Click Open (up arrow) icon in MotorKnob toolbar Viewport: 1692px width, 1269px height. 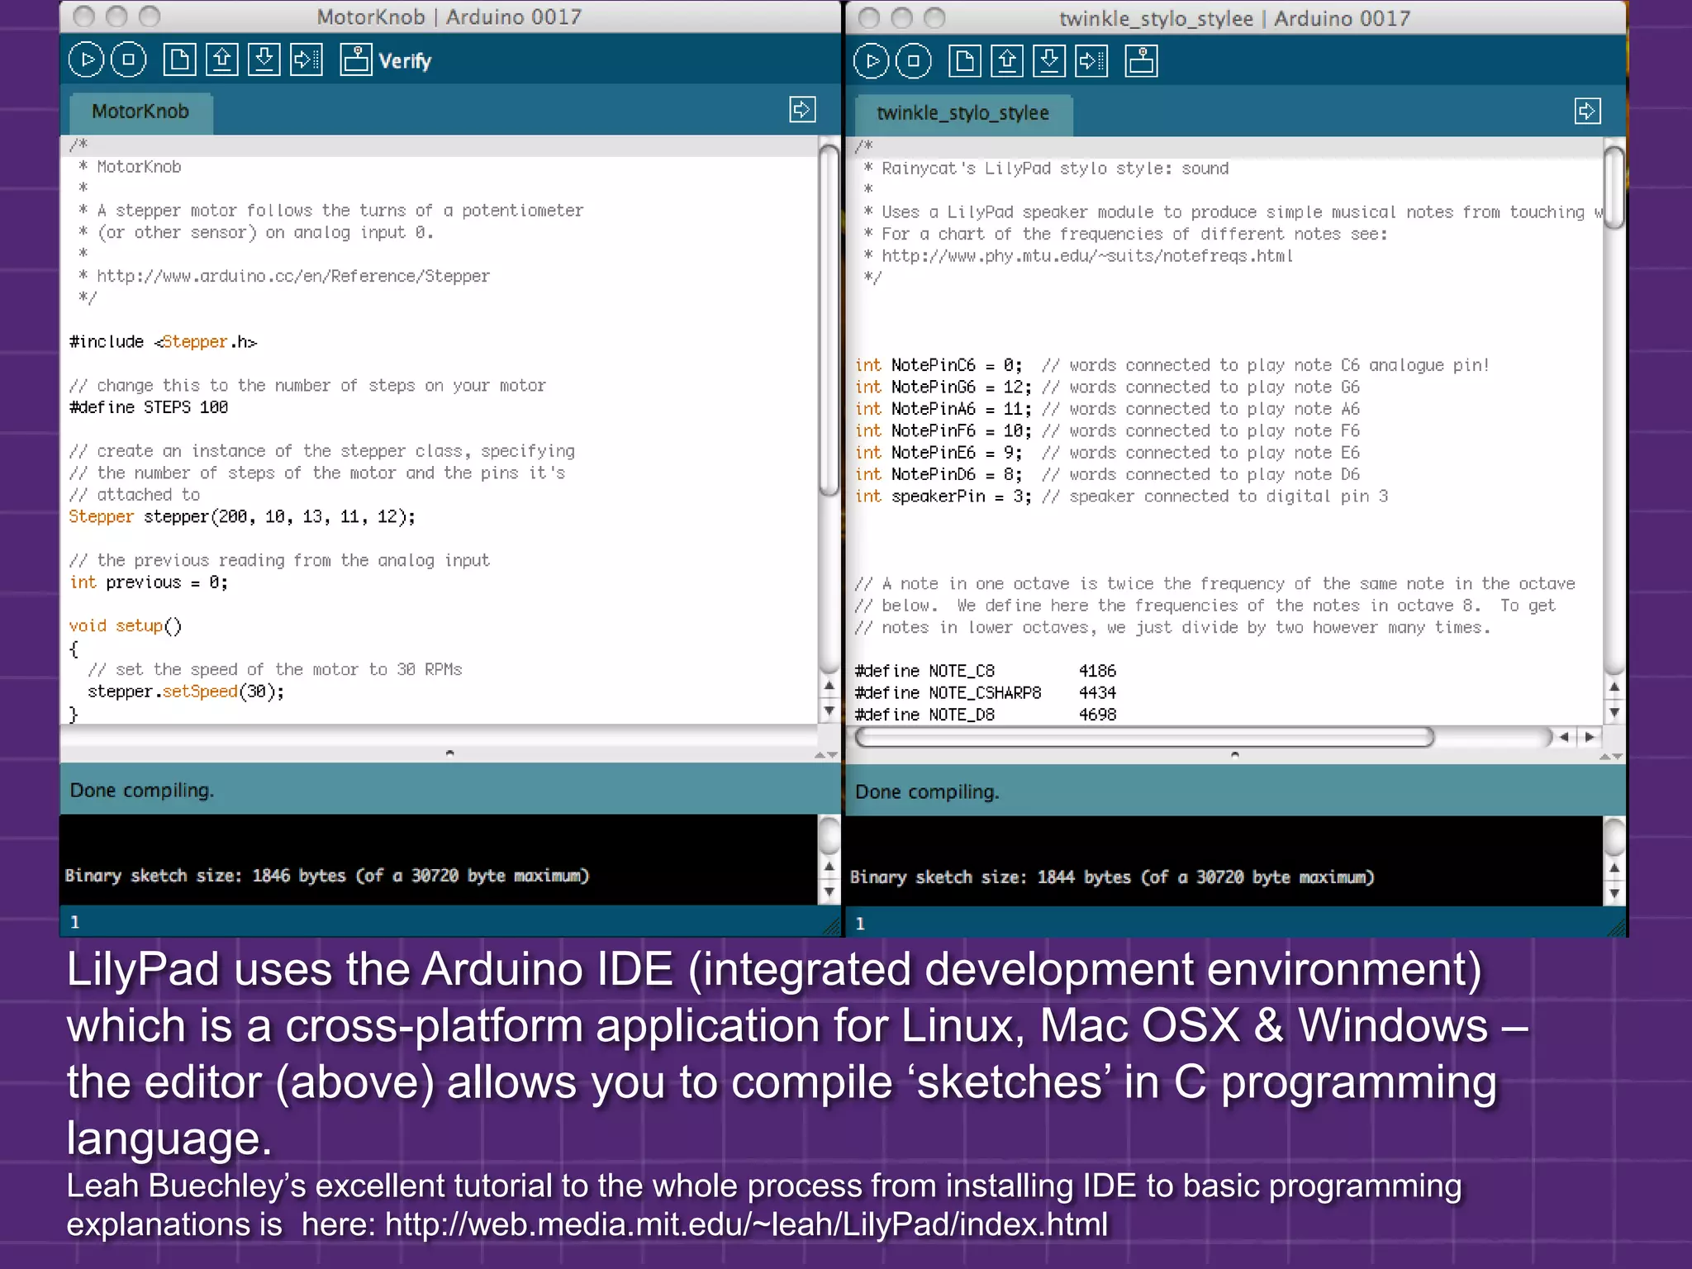(x=221, y=59)
